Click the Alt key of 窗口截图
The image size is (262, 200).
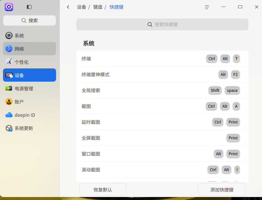coord(219,154)
